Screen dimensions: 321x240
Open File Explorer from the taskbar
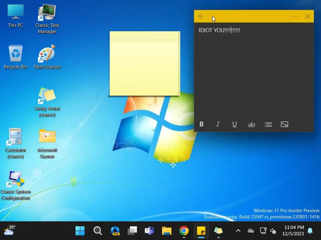point(167,231)
